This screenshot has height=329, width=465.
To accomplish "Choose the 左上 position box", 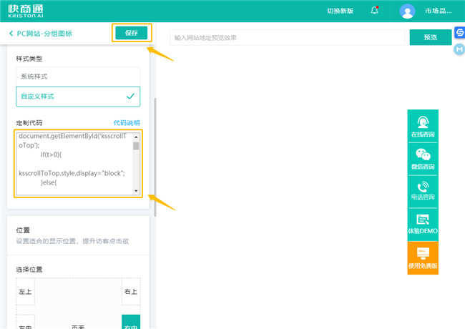I will 25,292.
